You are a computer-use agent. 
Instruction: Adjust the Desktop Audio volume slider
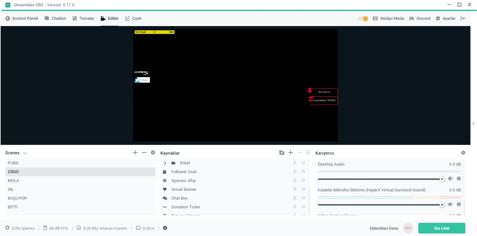point(381,179)
